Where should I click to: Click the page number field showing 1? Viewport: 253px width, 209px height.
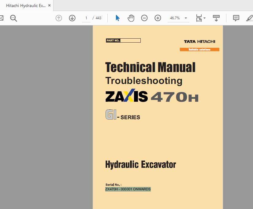pyautogui.click(x=86, y=18)
